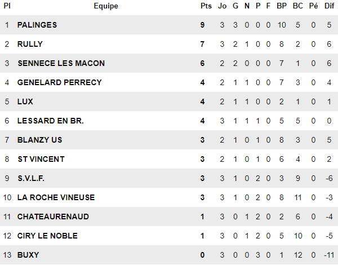The height and width of the screenshot is (265, 338).
Task: Select the LUX team name
Action: coord(25,101)
